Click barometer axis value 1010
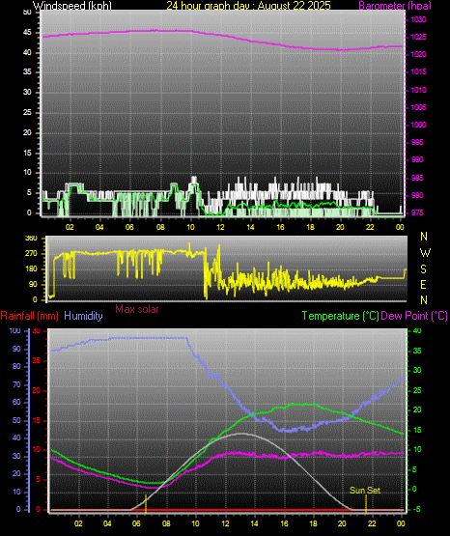Screen dimensions: 450x536 (418, 90)
